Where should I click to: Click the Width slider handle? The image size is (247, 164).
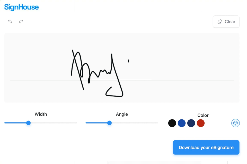28,123
